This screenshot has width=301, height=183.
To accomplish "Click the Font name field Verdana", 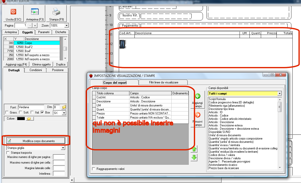I will pyautogui.click(x=31, y=107).
